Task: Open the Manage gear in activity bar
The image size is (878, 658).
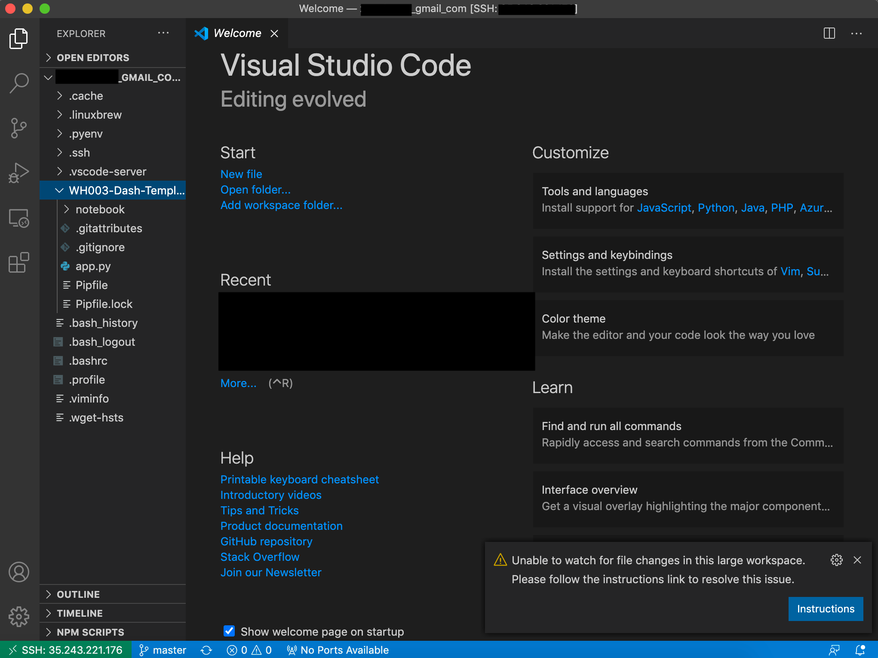Action: tap(19, 617)
